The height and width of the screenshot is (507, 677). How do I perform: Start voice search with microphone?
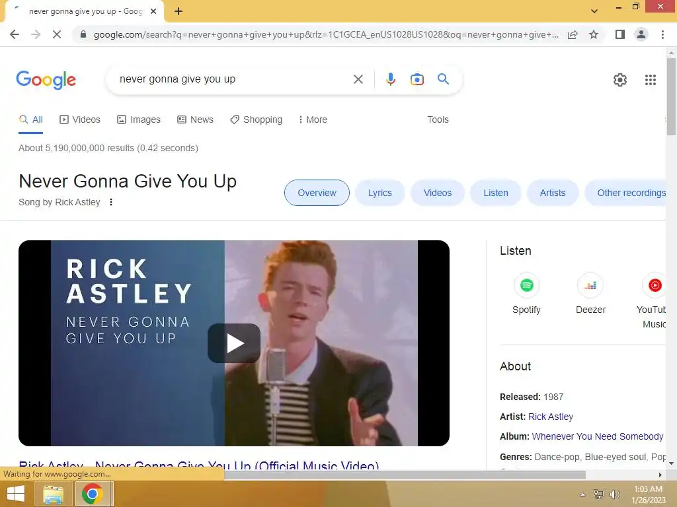point(390,79)
